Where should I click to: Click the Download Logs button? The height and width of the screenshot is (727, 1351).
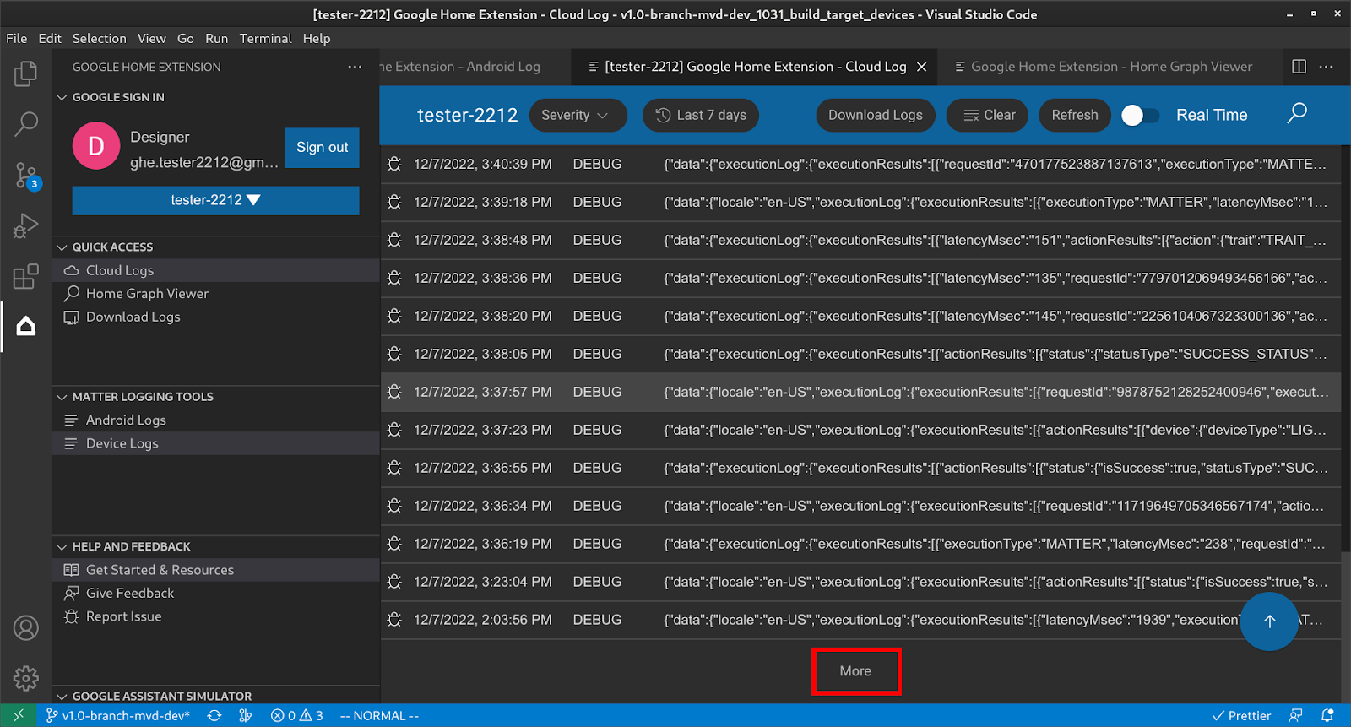click(875, 116)
